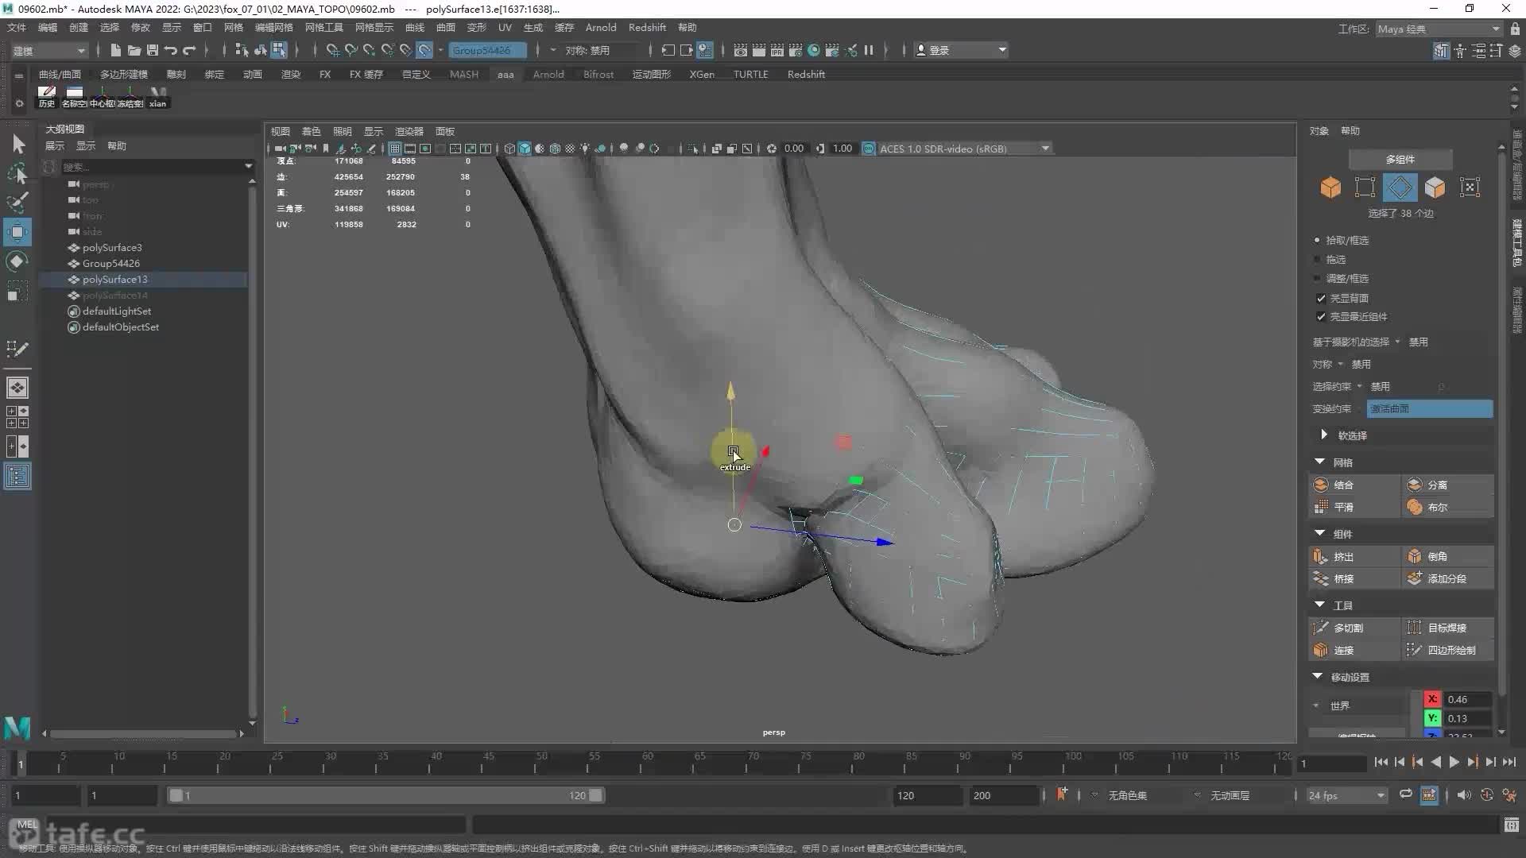
Task: Click the 历史 shelf button
Action: 47,97
